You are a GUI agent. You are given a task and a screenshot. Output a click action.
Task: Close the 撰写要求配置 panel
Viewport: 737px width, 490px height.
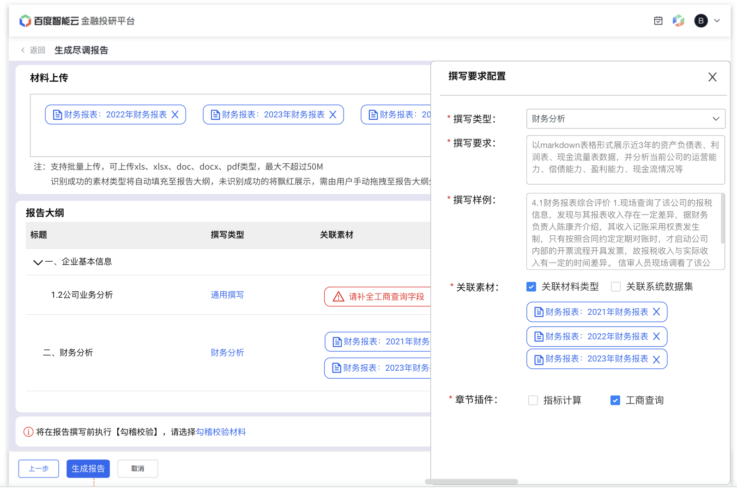pyautogui.click(x=713, y=77)
